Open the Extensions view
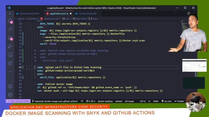The width and height of the screenshot is (209, 117). pyautogui.click(x=10, y=63)
